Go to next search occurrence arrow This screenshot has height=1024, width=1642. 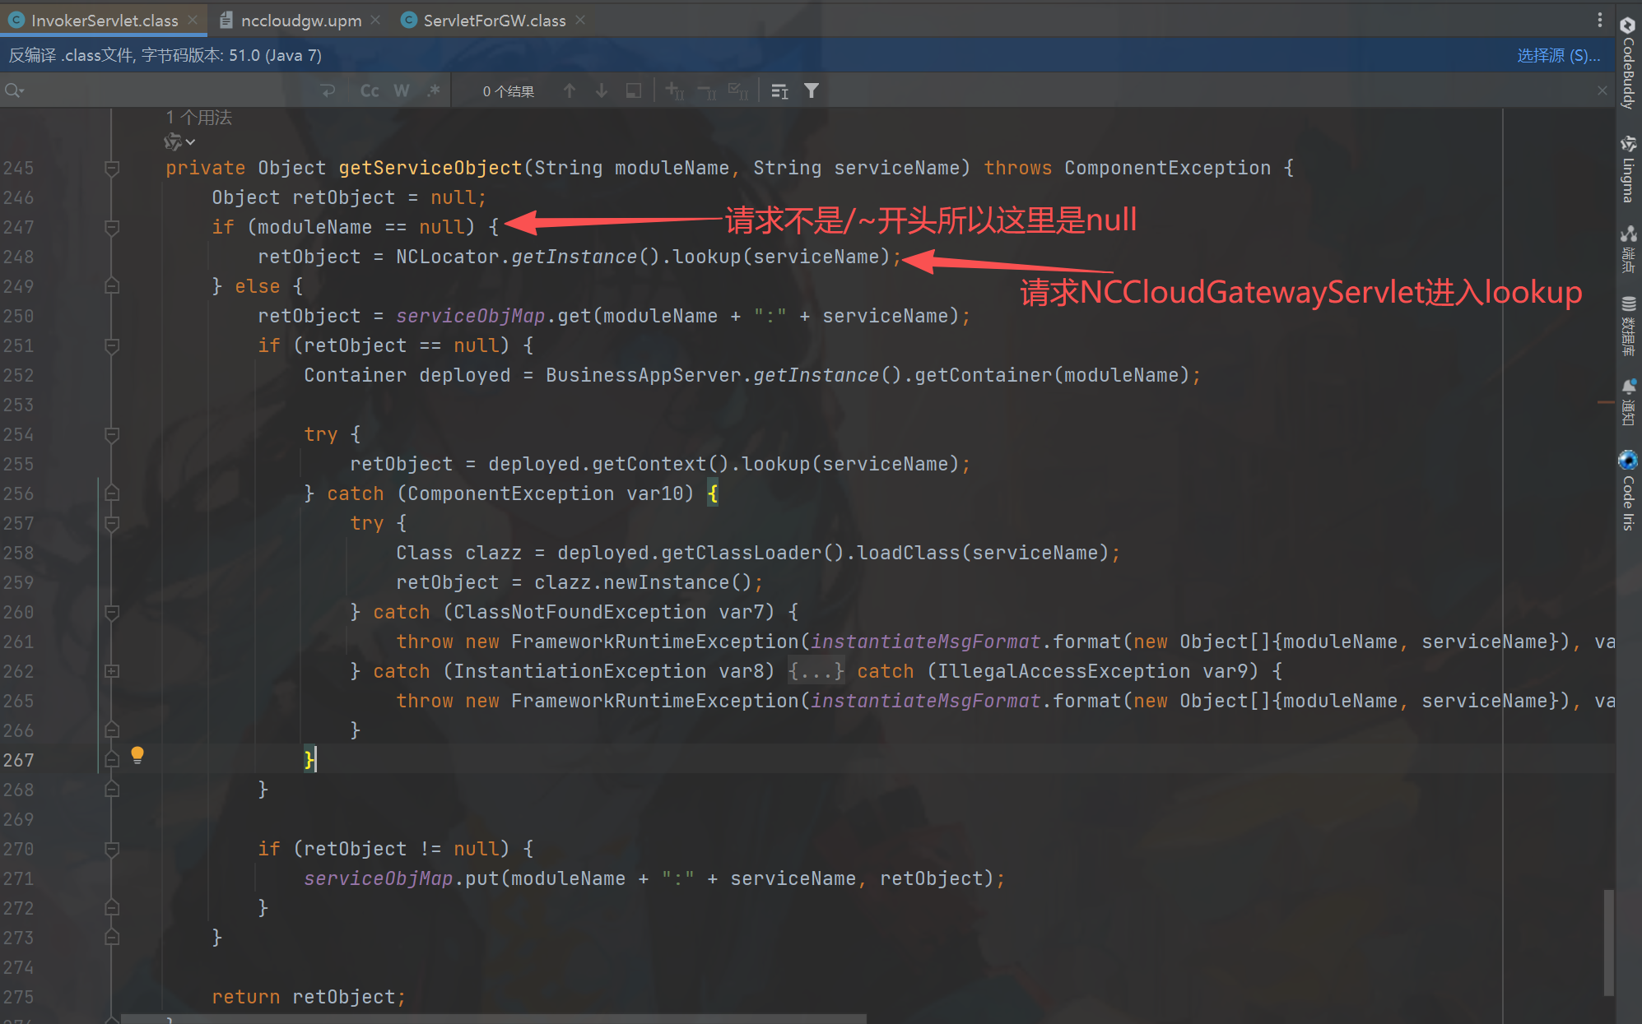(x=602, y=91)
